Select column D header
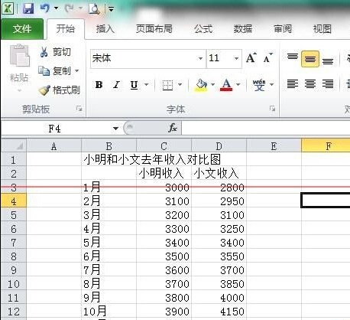350x320 pixels. (x=219, y=146)
